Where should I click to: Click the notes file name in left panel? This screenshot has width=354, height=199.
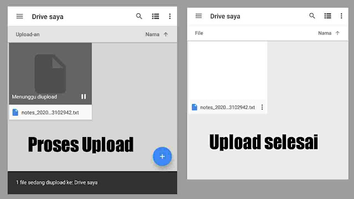click(x=50, y=113)
